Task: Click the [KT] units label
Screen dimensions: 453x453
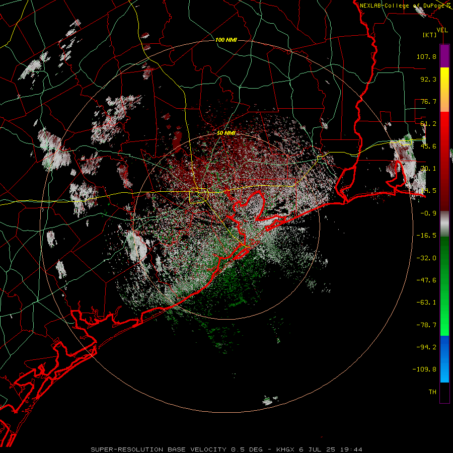Action: point(430,35)
